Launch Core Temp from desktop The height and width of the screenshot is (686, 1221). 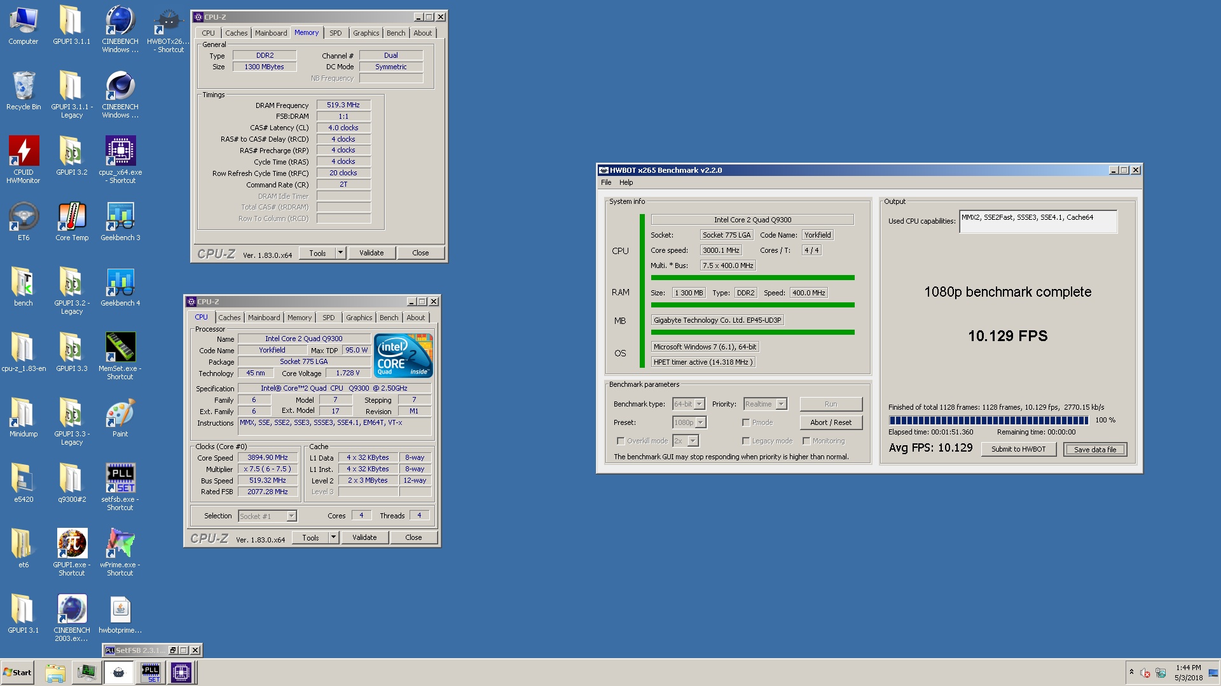pos(72,222)
